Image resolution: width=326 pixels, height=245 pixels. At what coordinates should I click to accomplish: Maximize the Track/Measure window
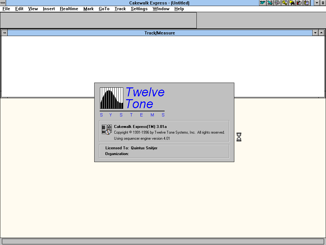coord(322,33)
